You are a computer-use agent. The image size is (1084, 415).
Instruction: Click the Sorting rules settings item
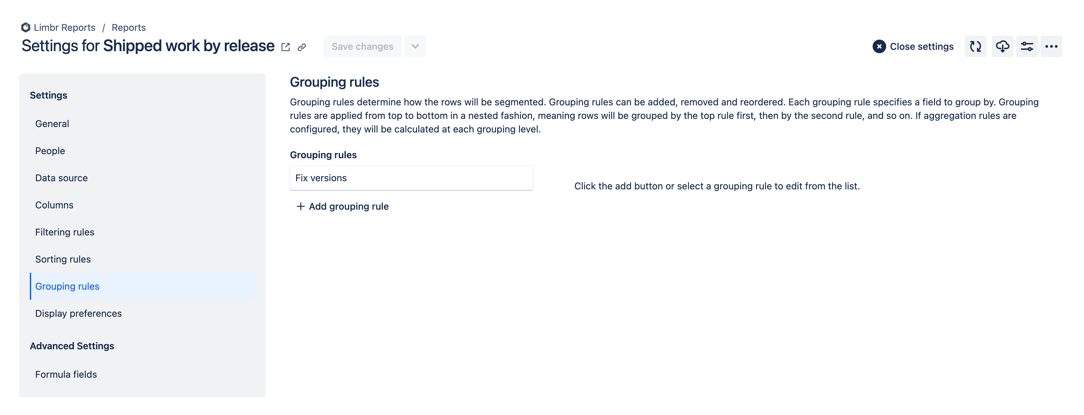(x=63, y=259)
